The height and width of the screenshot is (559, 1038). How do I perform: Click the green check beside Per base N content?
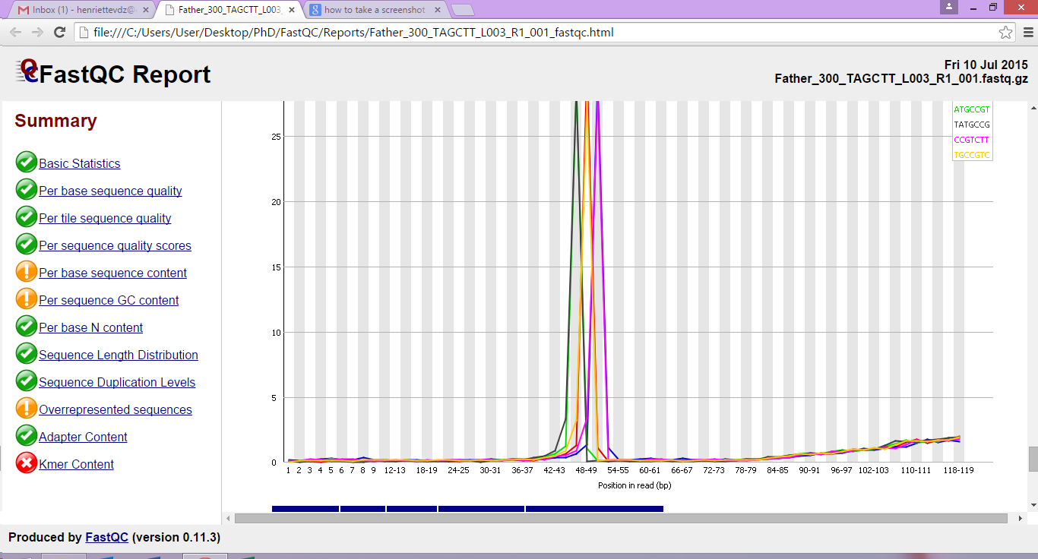coord(26,327)
